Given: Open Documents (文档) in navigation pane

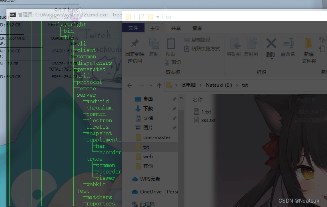Looking at the screenshot, I should [x=148, y=118].
